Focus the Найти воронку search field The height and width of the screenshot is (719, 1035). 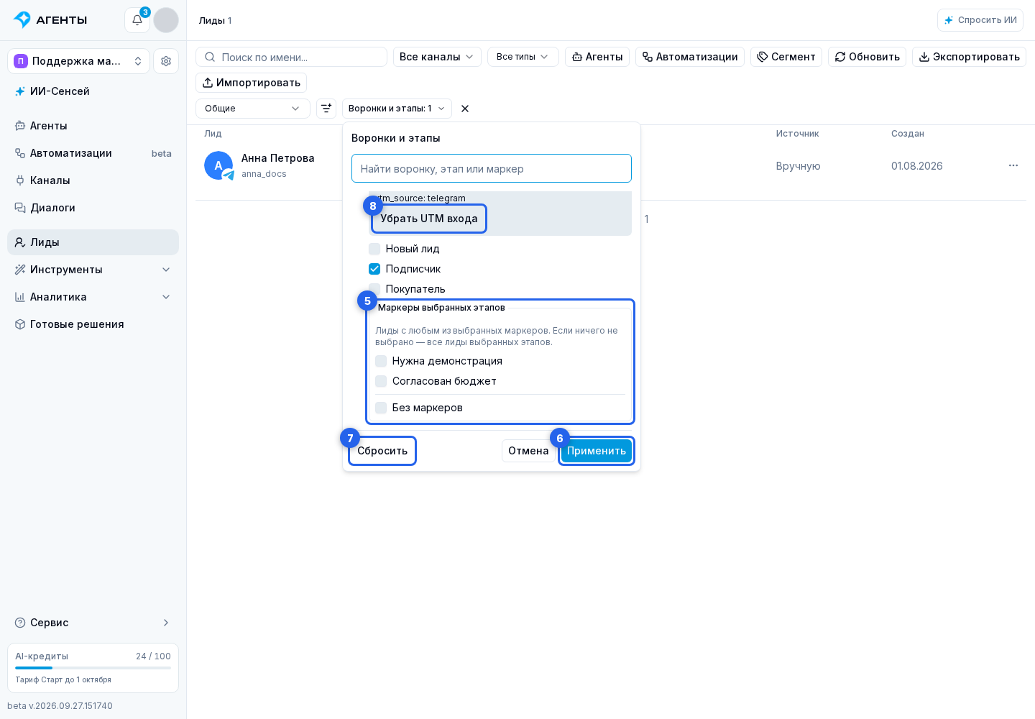click(492, 168)
